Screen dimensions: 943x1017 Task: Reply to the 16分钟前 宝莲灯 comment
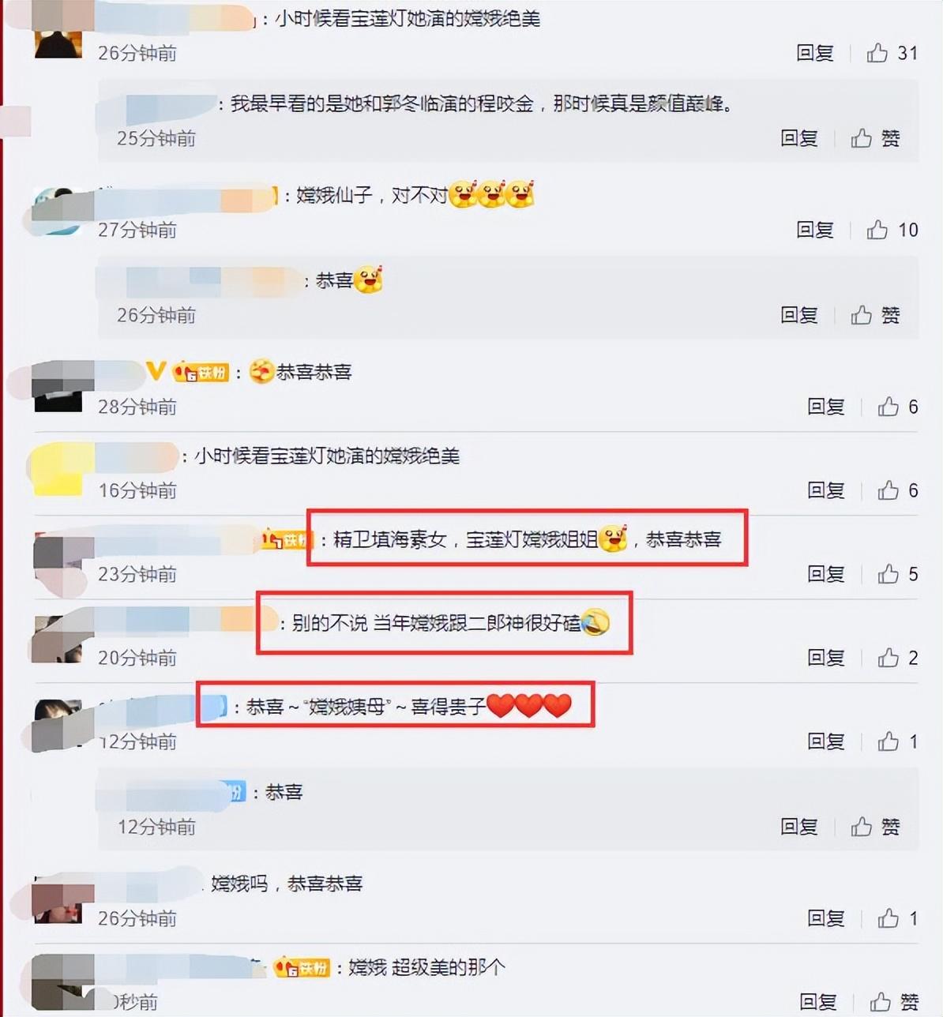(825, 490)
